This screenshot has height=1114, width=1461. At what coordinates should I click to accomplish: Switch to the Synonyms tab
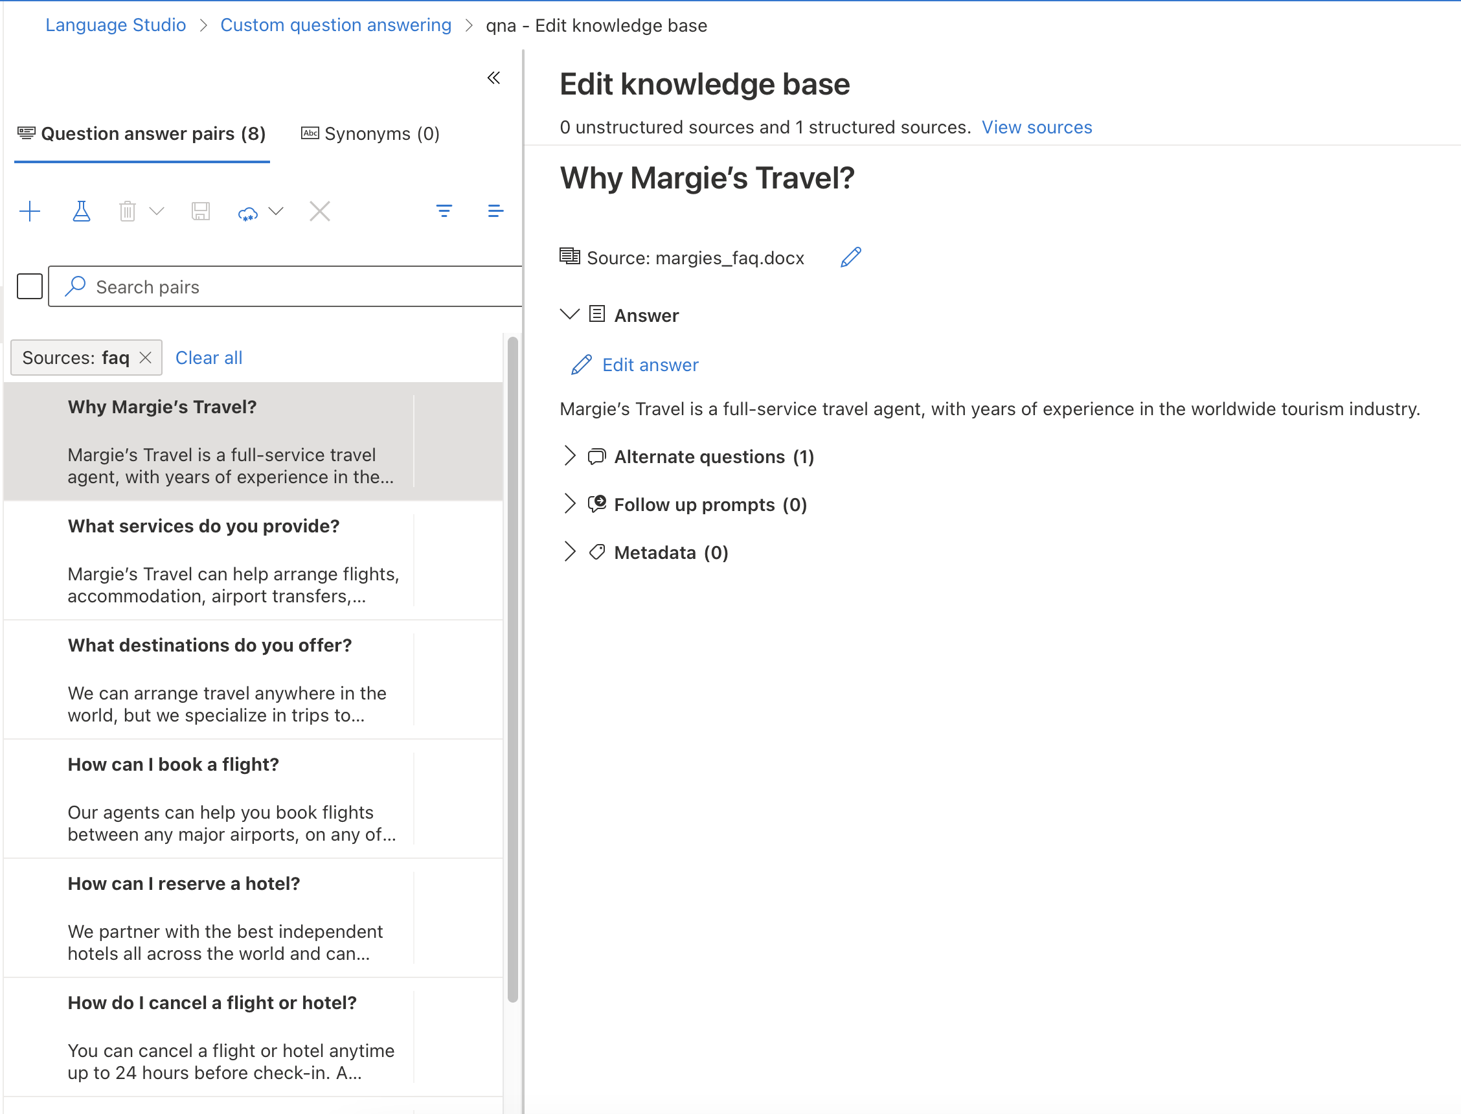click(370, 134)
